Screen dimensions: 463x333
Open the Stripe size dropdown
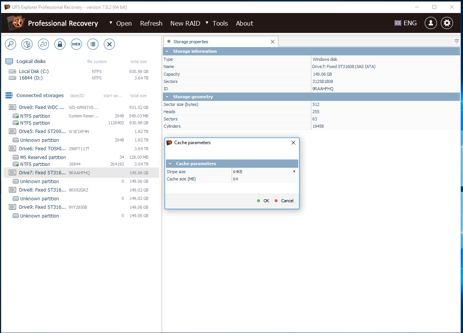click(294, 172)
